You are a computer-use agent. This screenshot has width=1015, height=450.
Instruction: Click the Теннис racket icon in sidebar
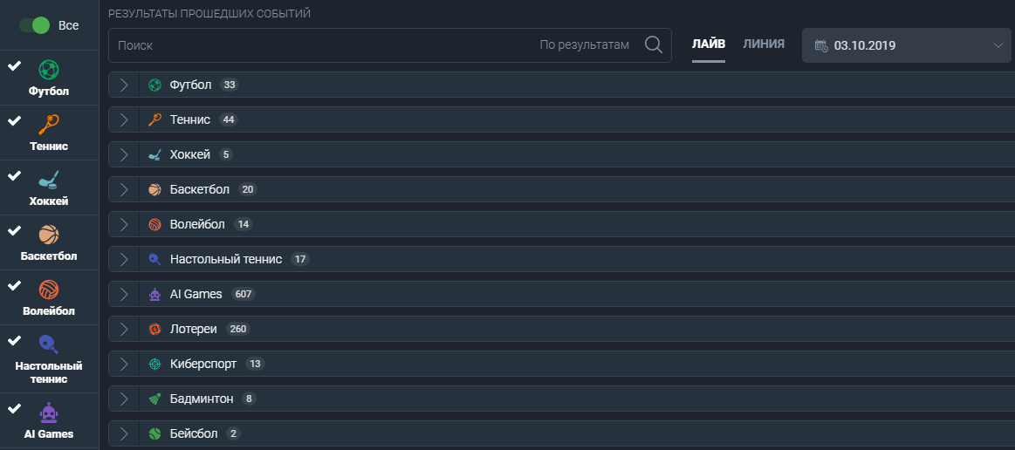click(x=49, y=124)
